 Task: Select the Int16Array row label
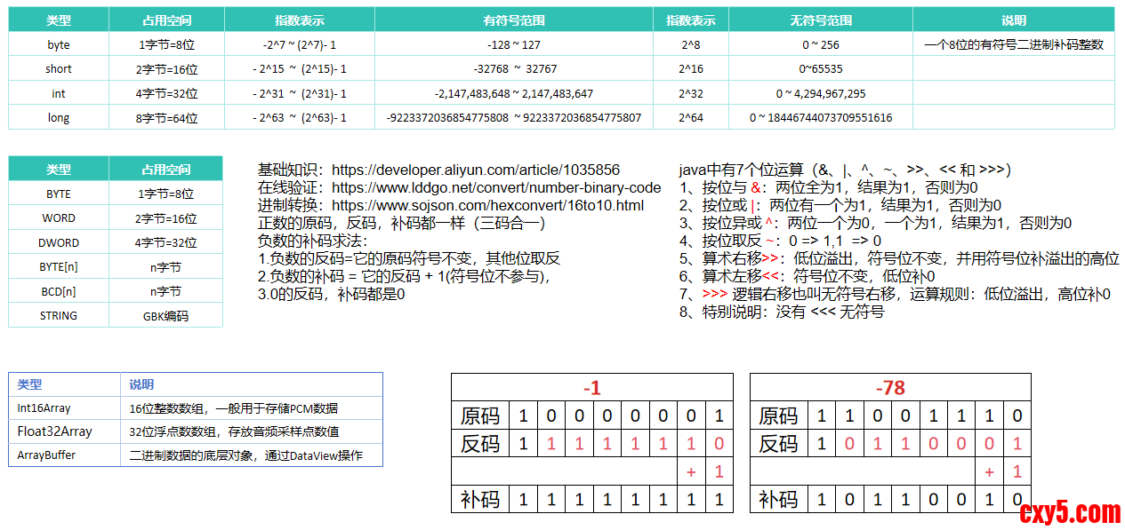(44, 408)
